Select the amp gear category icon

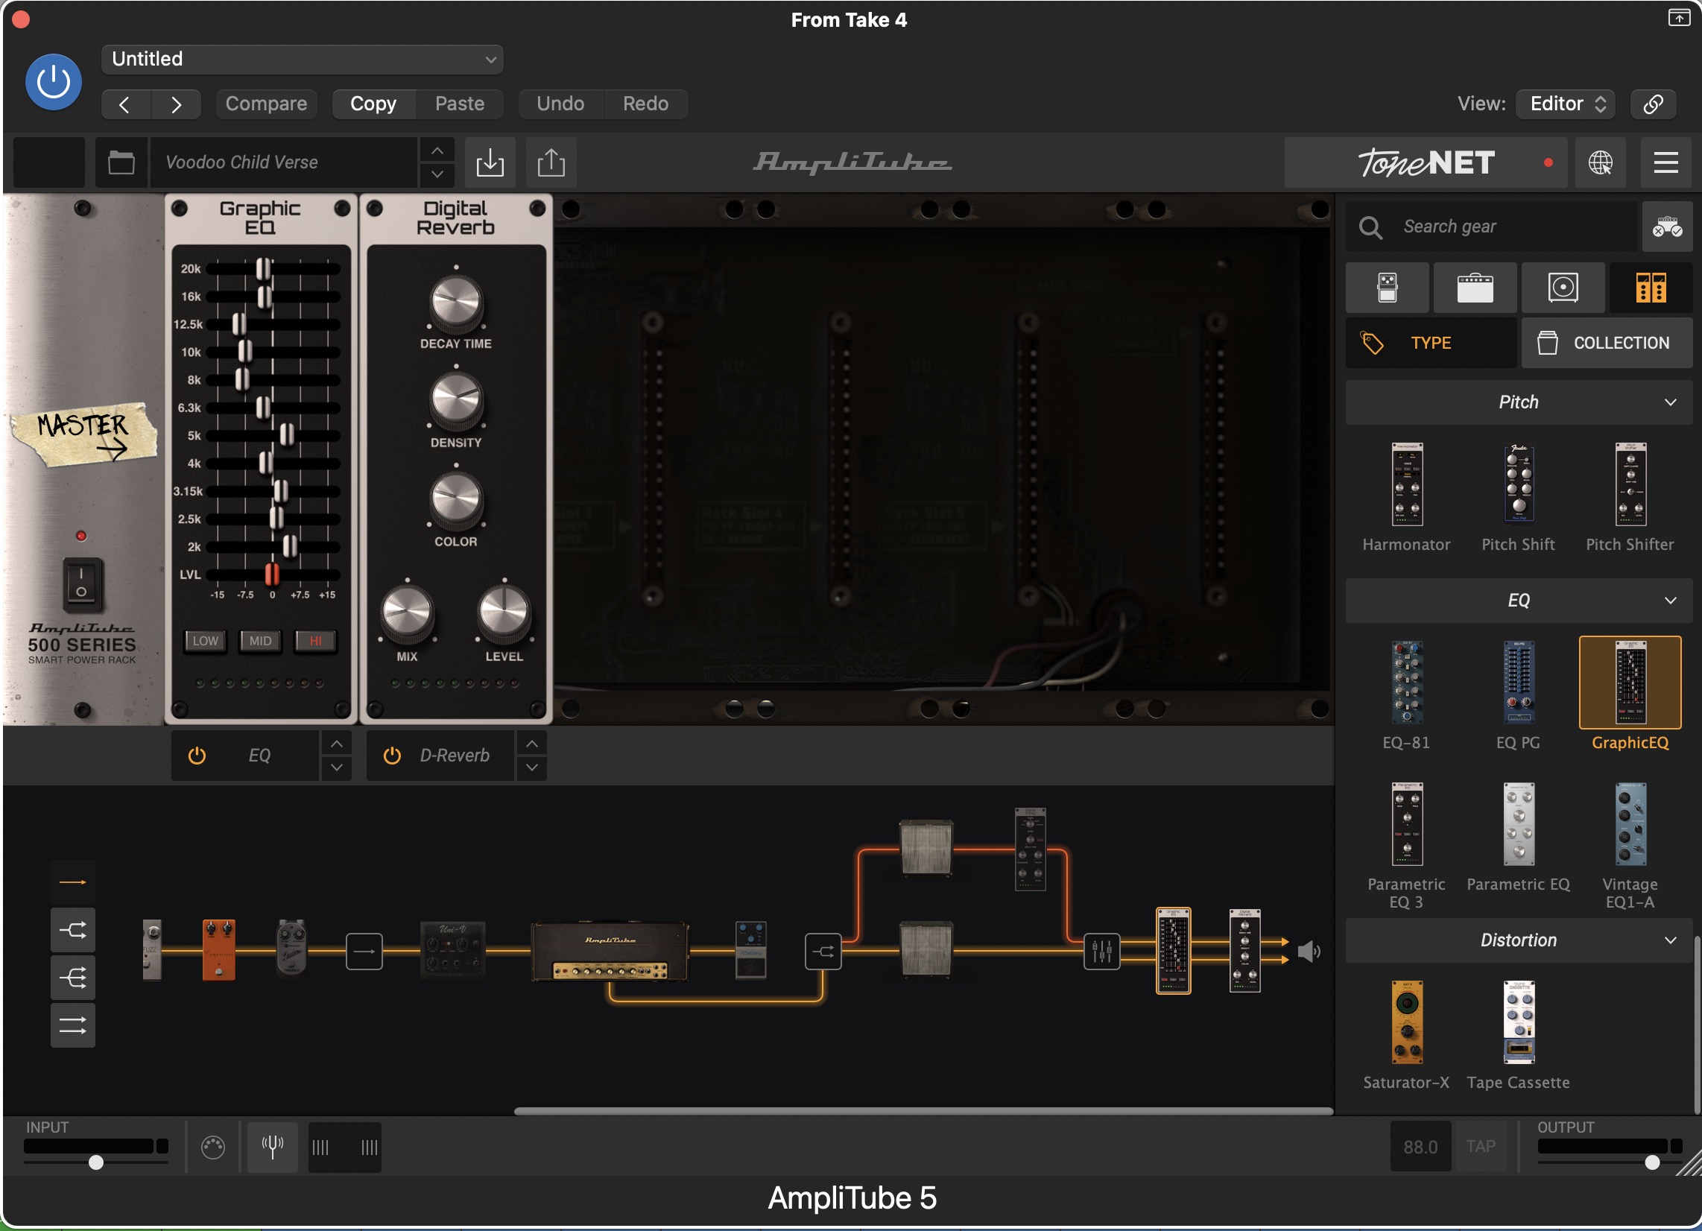[x=1475, y=288]
